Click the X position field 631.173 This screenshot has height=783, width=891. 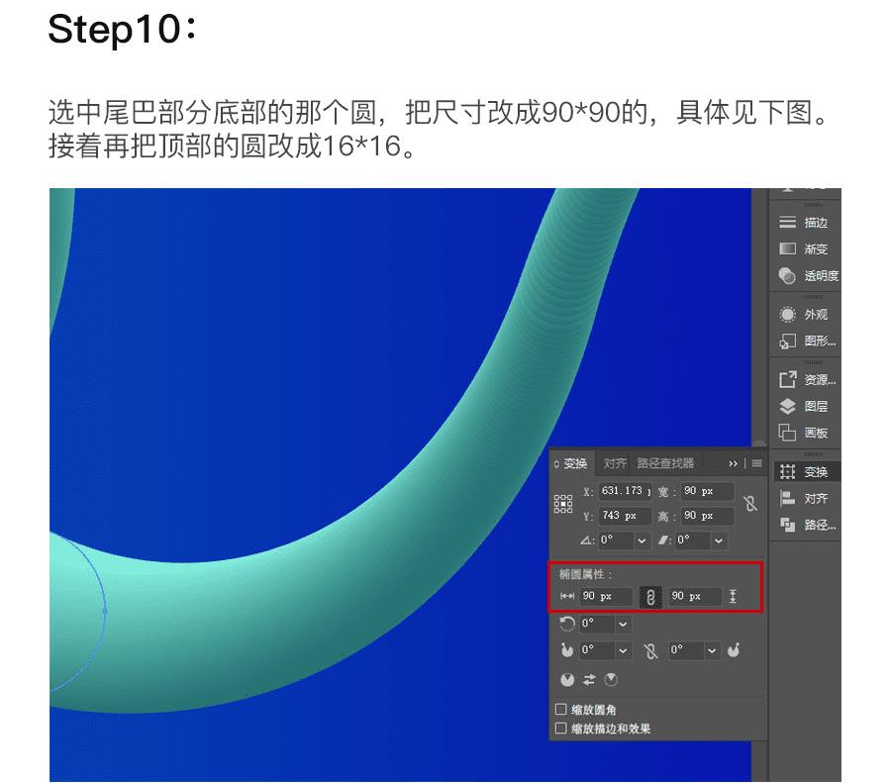tap(625, 491)
